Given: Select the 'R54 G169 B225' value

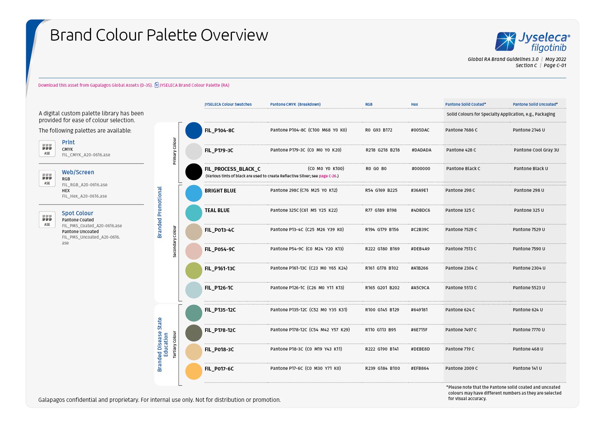Looking at the screenshot, I should tap(381, 190).
